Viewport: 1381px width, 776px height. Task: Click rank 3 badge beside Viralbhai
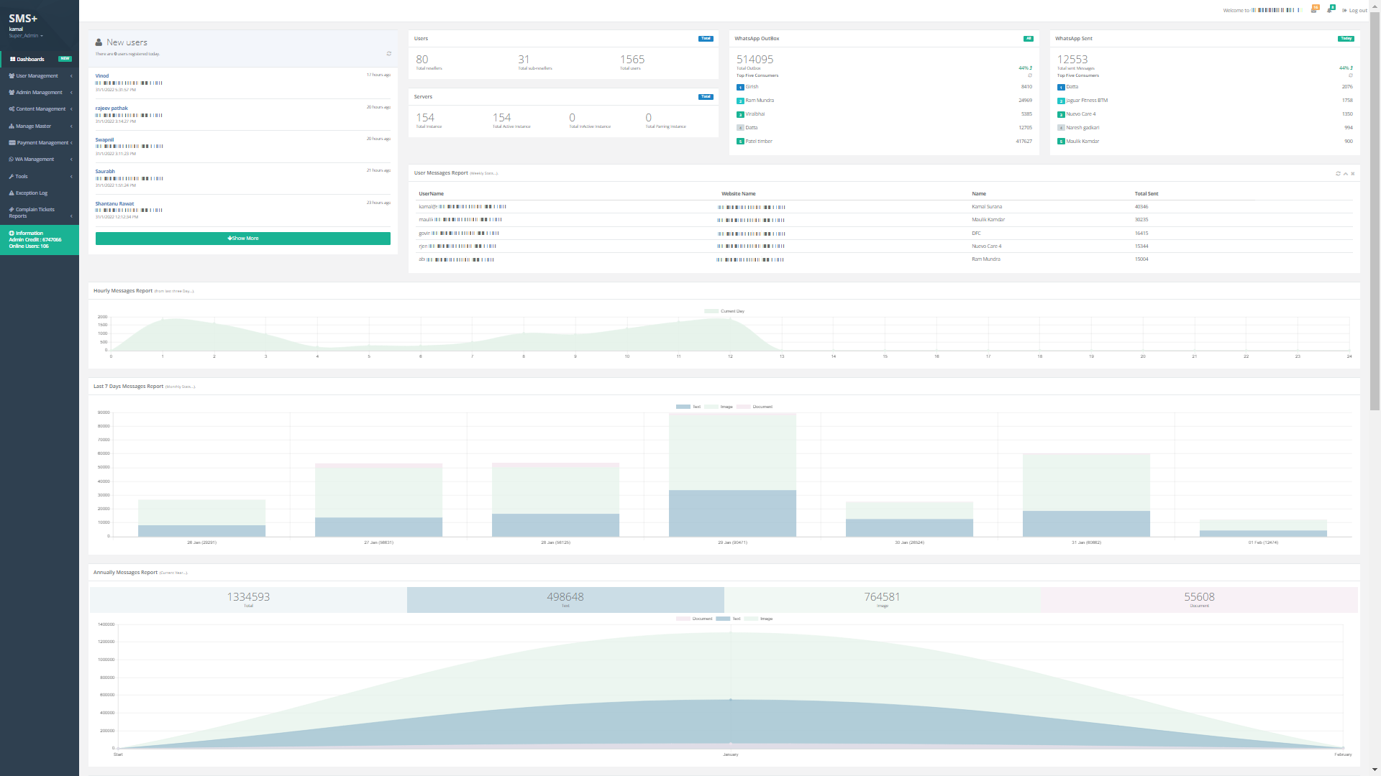pyautogui.click(x=740, y=115)
